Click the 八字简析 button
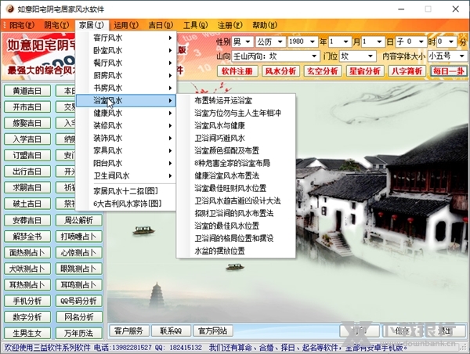 (x=407, y=71)
